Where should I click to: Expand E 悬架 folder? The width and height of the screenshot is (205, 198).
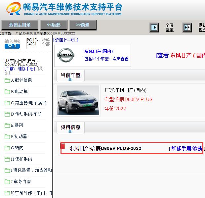pos(14,125)
